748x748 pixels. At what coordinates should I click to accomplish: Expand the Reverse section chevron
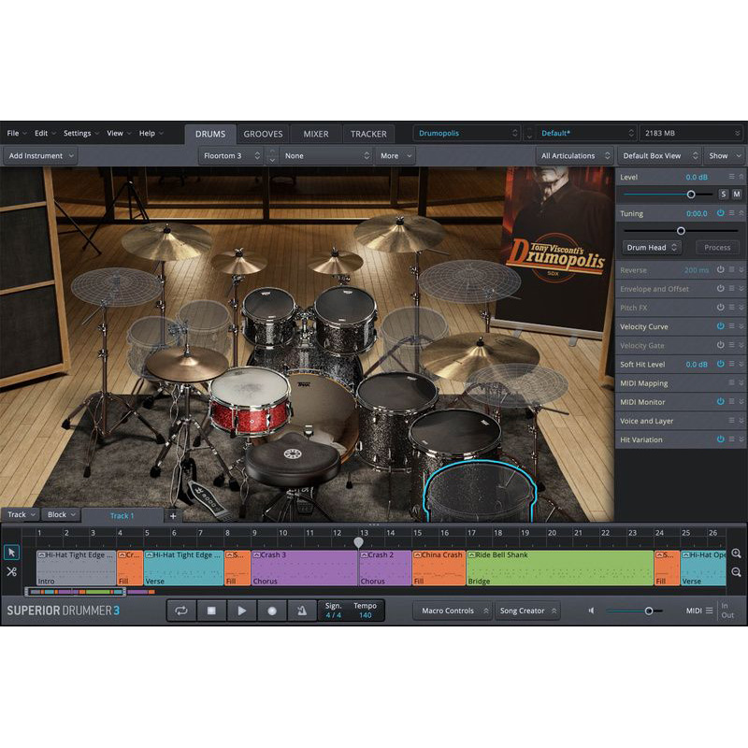741,270
